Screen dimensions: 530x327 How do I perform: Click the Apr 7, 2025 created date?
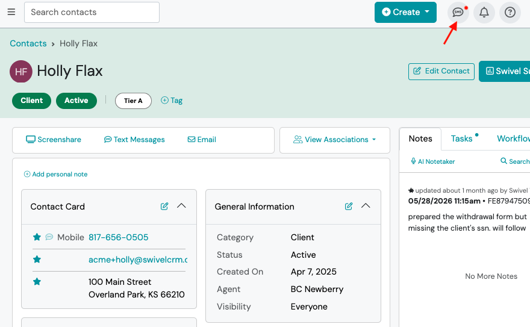[313, 272]
